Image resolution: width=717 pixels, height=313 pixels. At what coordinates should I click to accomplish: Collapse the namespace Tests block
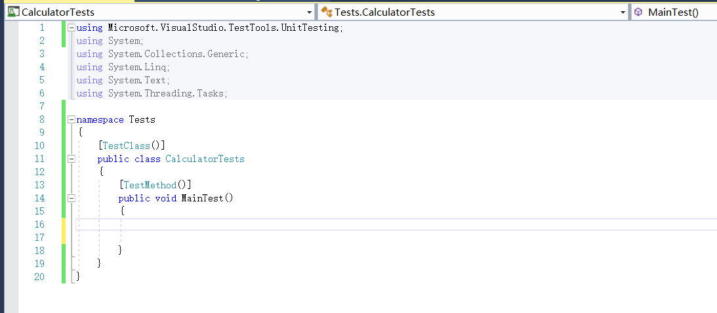coord(72,119)
